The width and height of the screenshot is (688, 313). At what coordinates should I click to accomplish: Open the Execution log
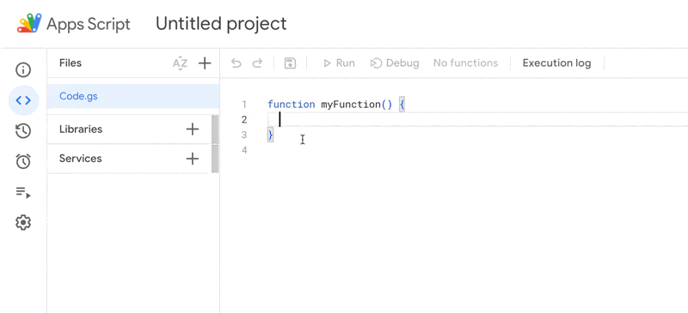(556, 63)
